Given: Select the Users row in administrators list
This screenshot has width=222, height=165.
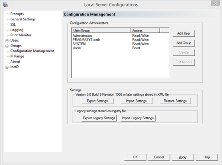Looking at the screenshot, I should 120,48.
